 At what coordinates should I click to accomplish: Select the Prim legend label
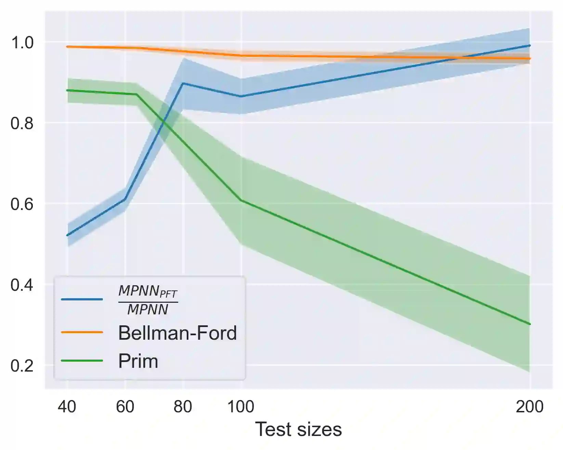point(138,361)
